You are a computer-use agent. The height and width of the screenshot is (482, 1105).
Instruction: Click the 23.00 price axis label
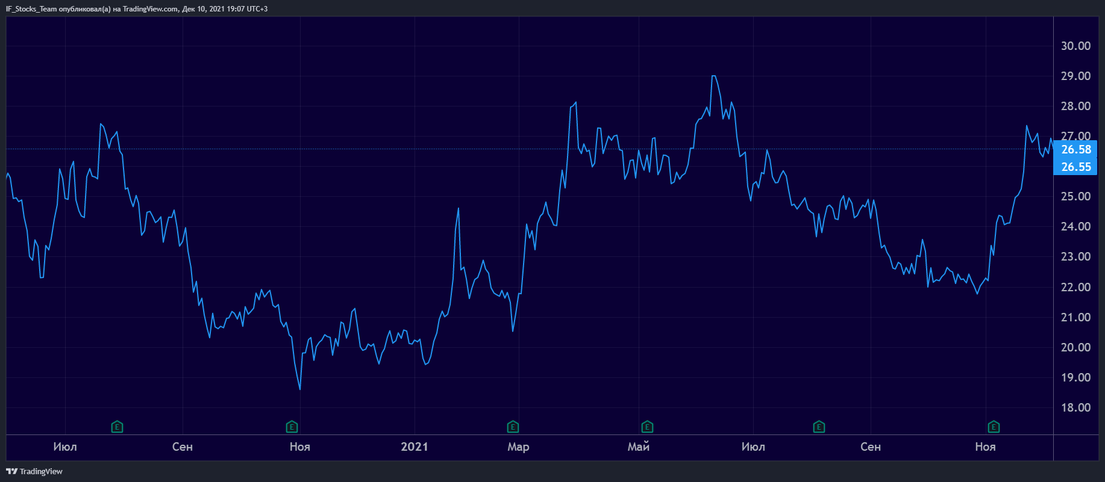[1075, 256]
